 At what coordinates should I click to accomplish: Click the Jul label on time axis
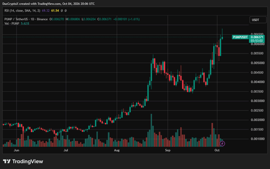click(x=66, y=150)
